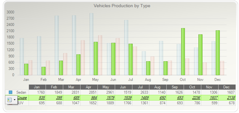Click the Sedan blue color swatch
The width and height of the screenshot is (239, 113).
(10, 92)
